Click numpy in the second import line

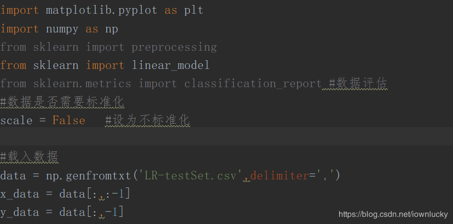pyautogui.click(x=62, y=29)
